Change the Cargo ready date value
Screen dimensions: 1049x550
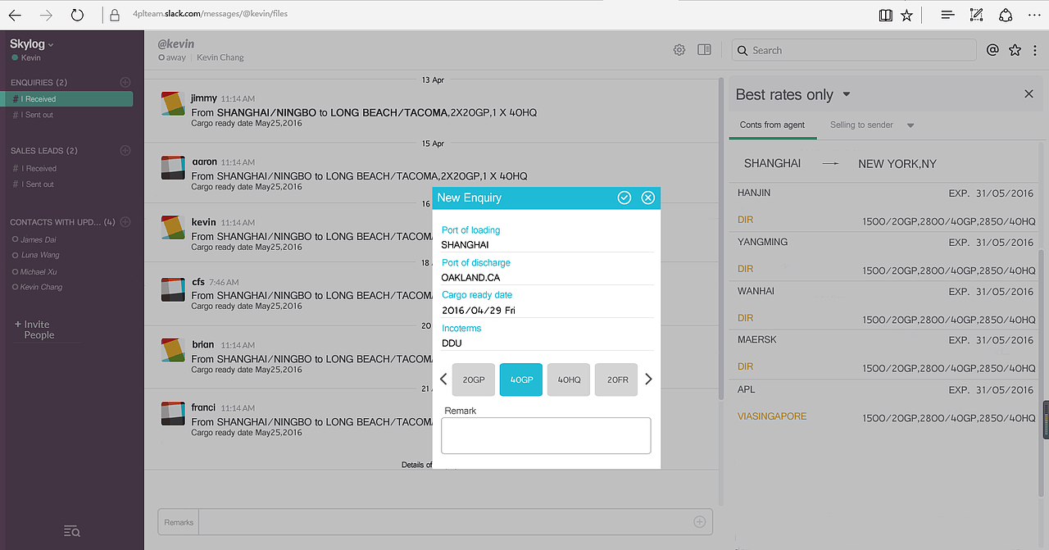[547, 310]
